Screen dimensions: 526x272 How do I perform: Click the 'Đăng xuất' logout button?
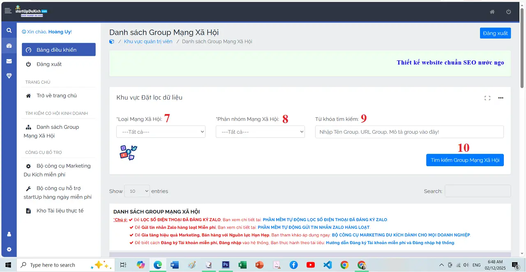[x=495, y=33]
